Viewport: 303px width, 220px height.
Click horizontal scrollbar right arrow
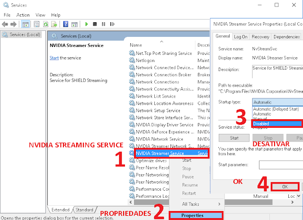293,202
